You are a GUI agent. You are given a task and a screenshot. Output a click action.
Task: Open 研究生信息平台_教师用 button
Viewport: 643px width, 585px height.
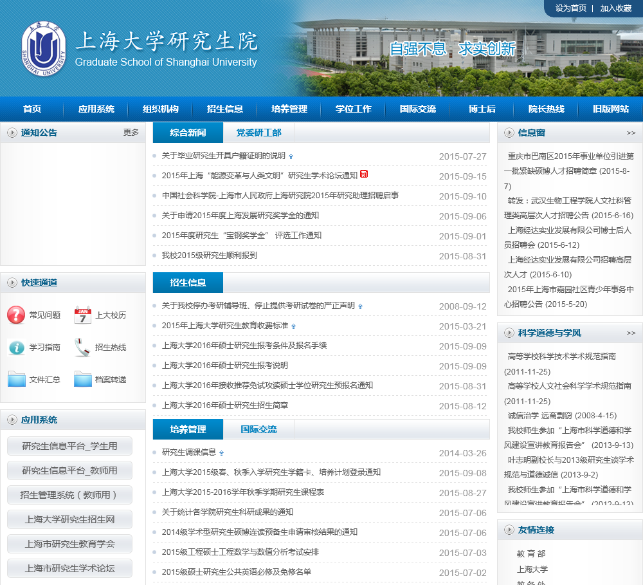[x=69, y=470]
